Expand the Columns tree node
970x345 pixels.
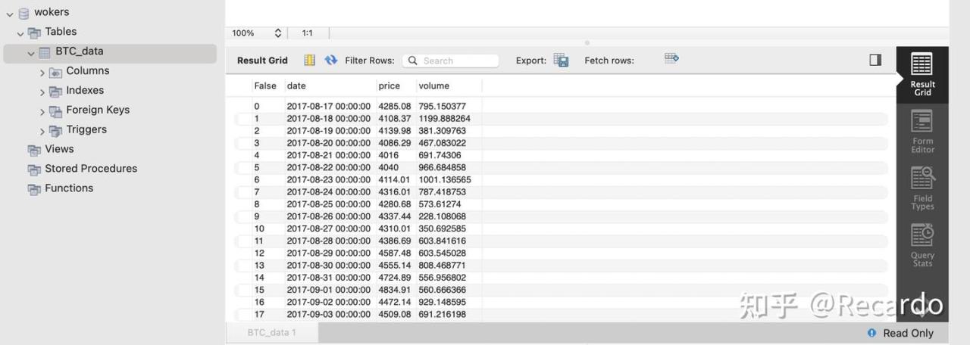[x=42, y=72]
